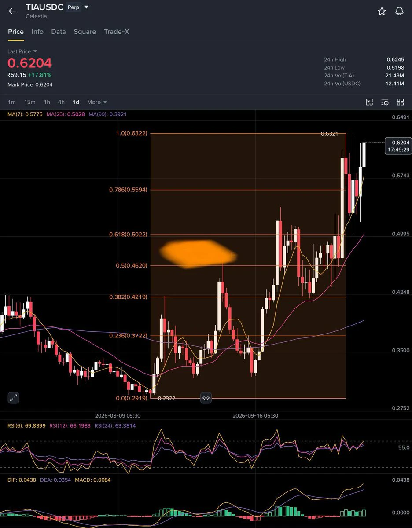This screenshot has width=412, height=528.
Task: Toggle drawing visibility with the eye icon
Action: 206,398
